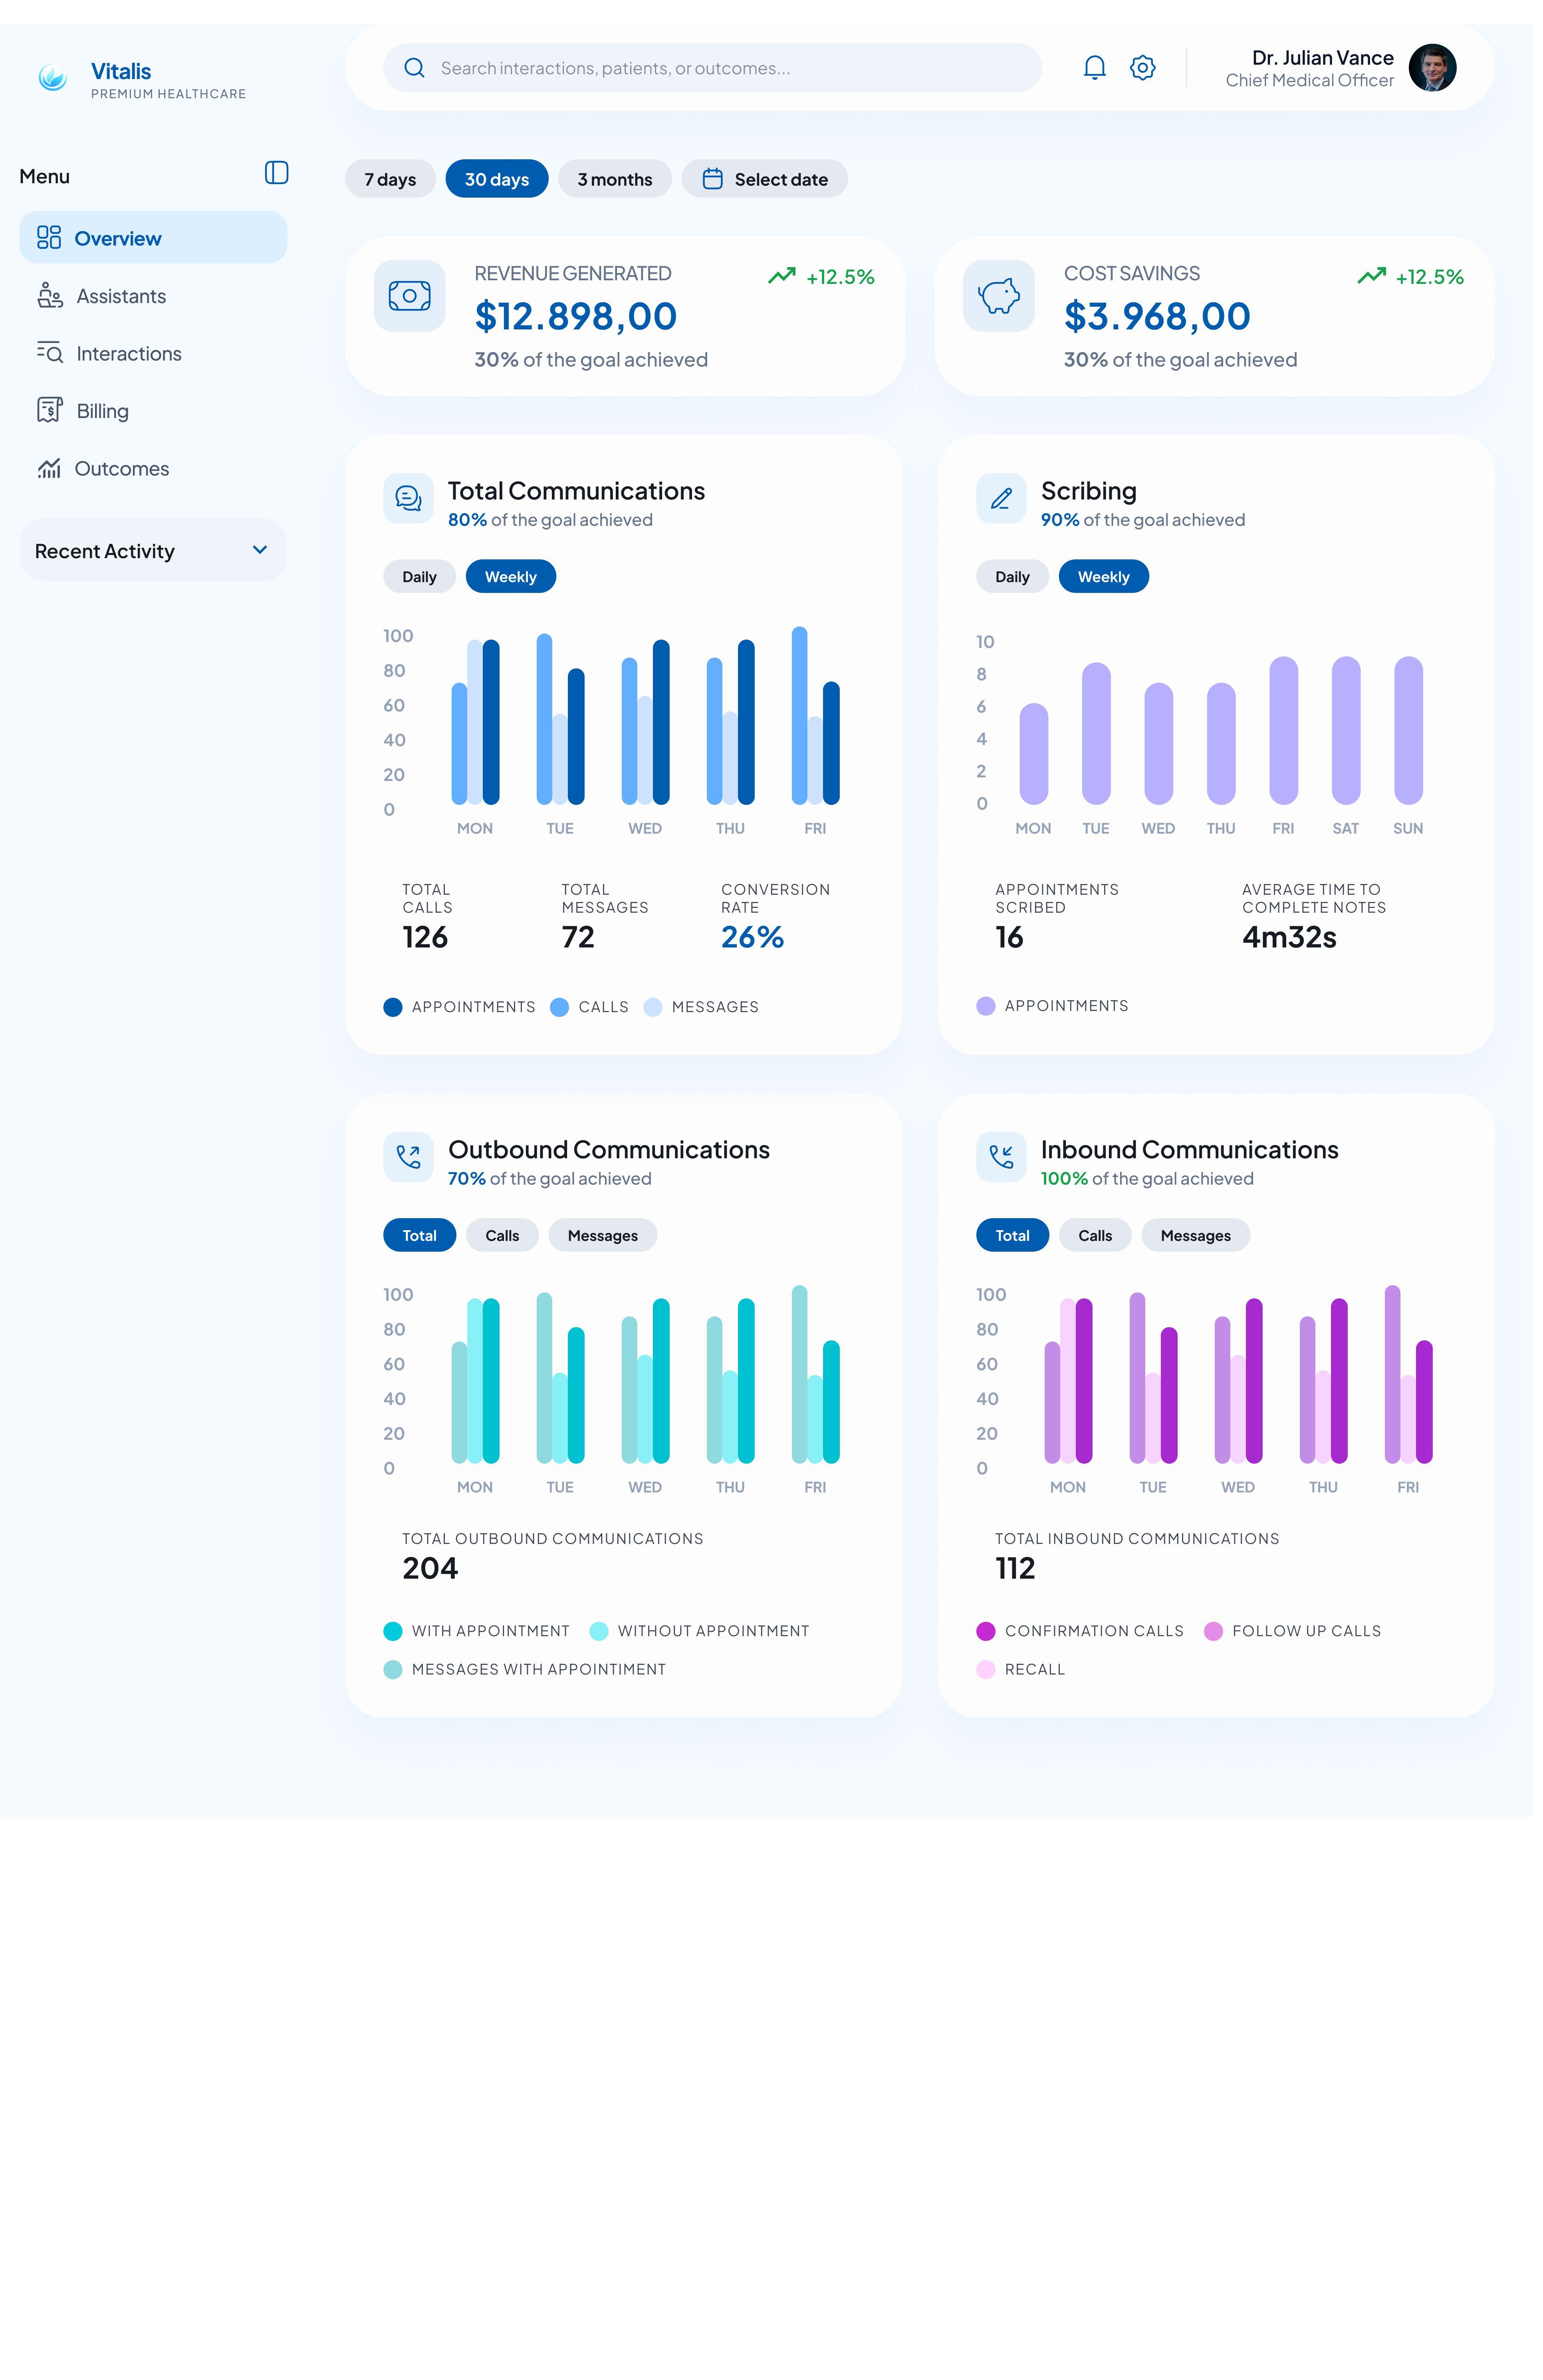Collapse sidebar using the panel icon

coord(276,173)
